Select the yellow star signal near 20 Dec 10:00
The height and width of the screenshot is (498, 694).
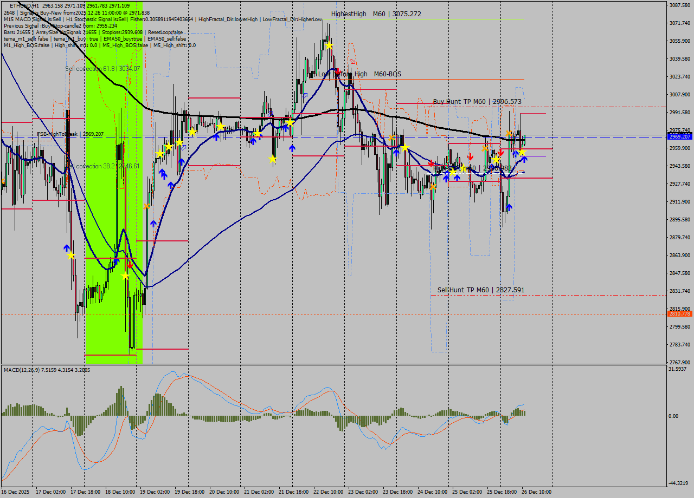point(221,127)
